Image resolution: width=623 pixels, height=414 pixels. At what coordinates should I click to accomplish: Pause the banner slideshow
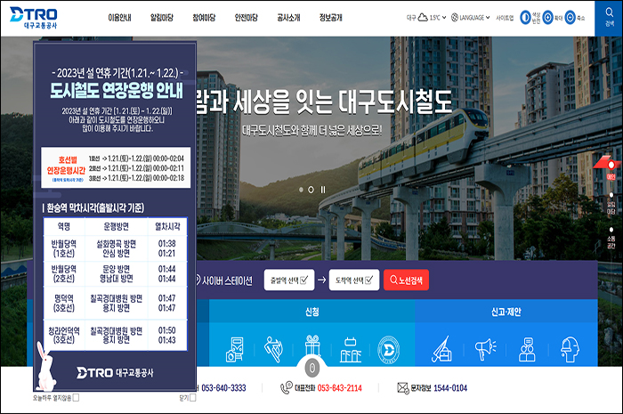(323, 190)
